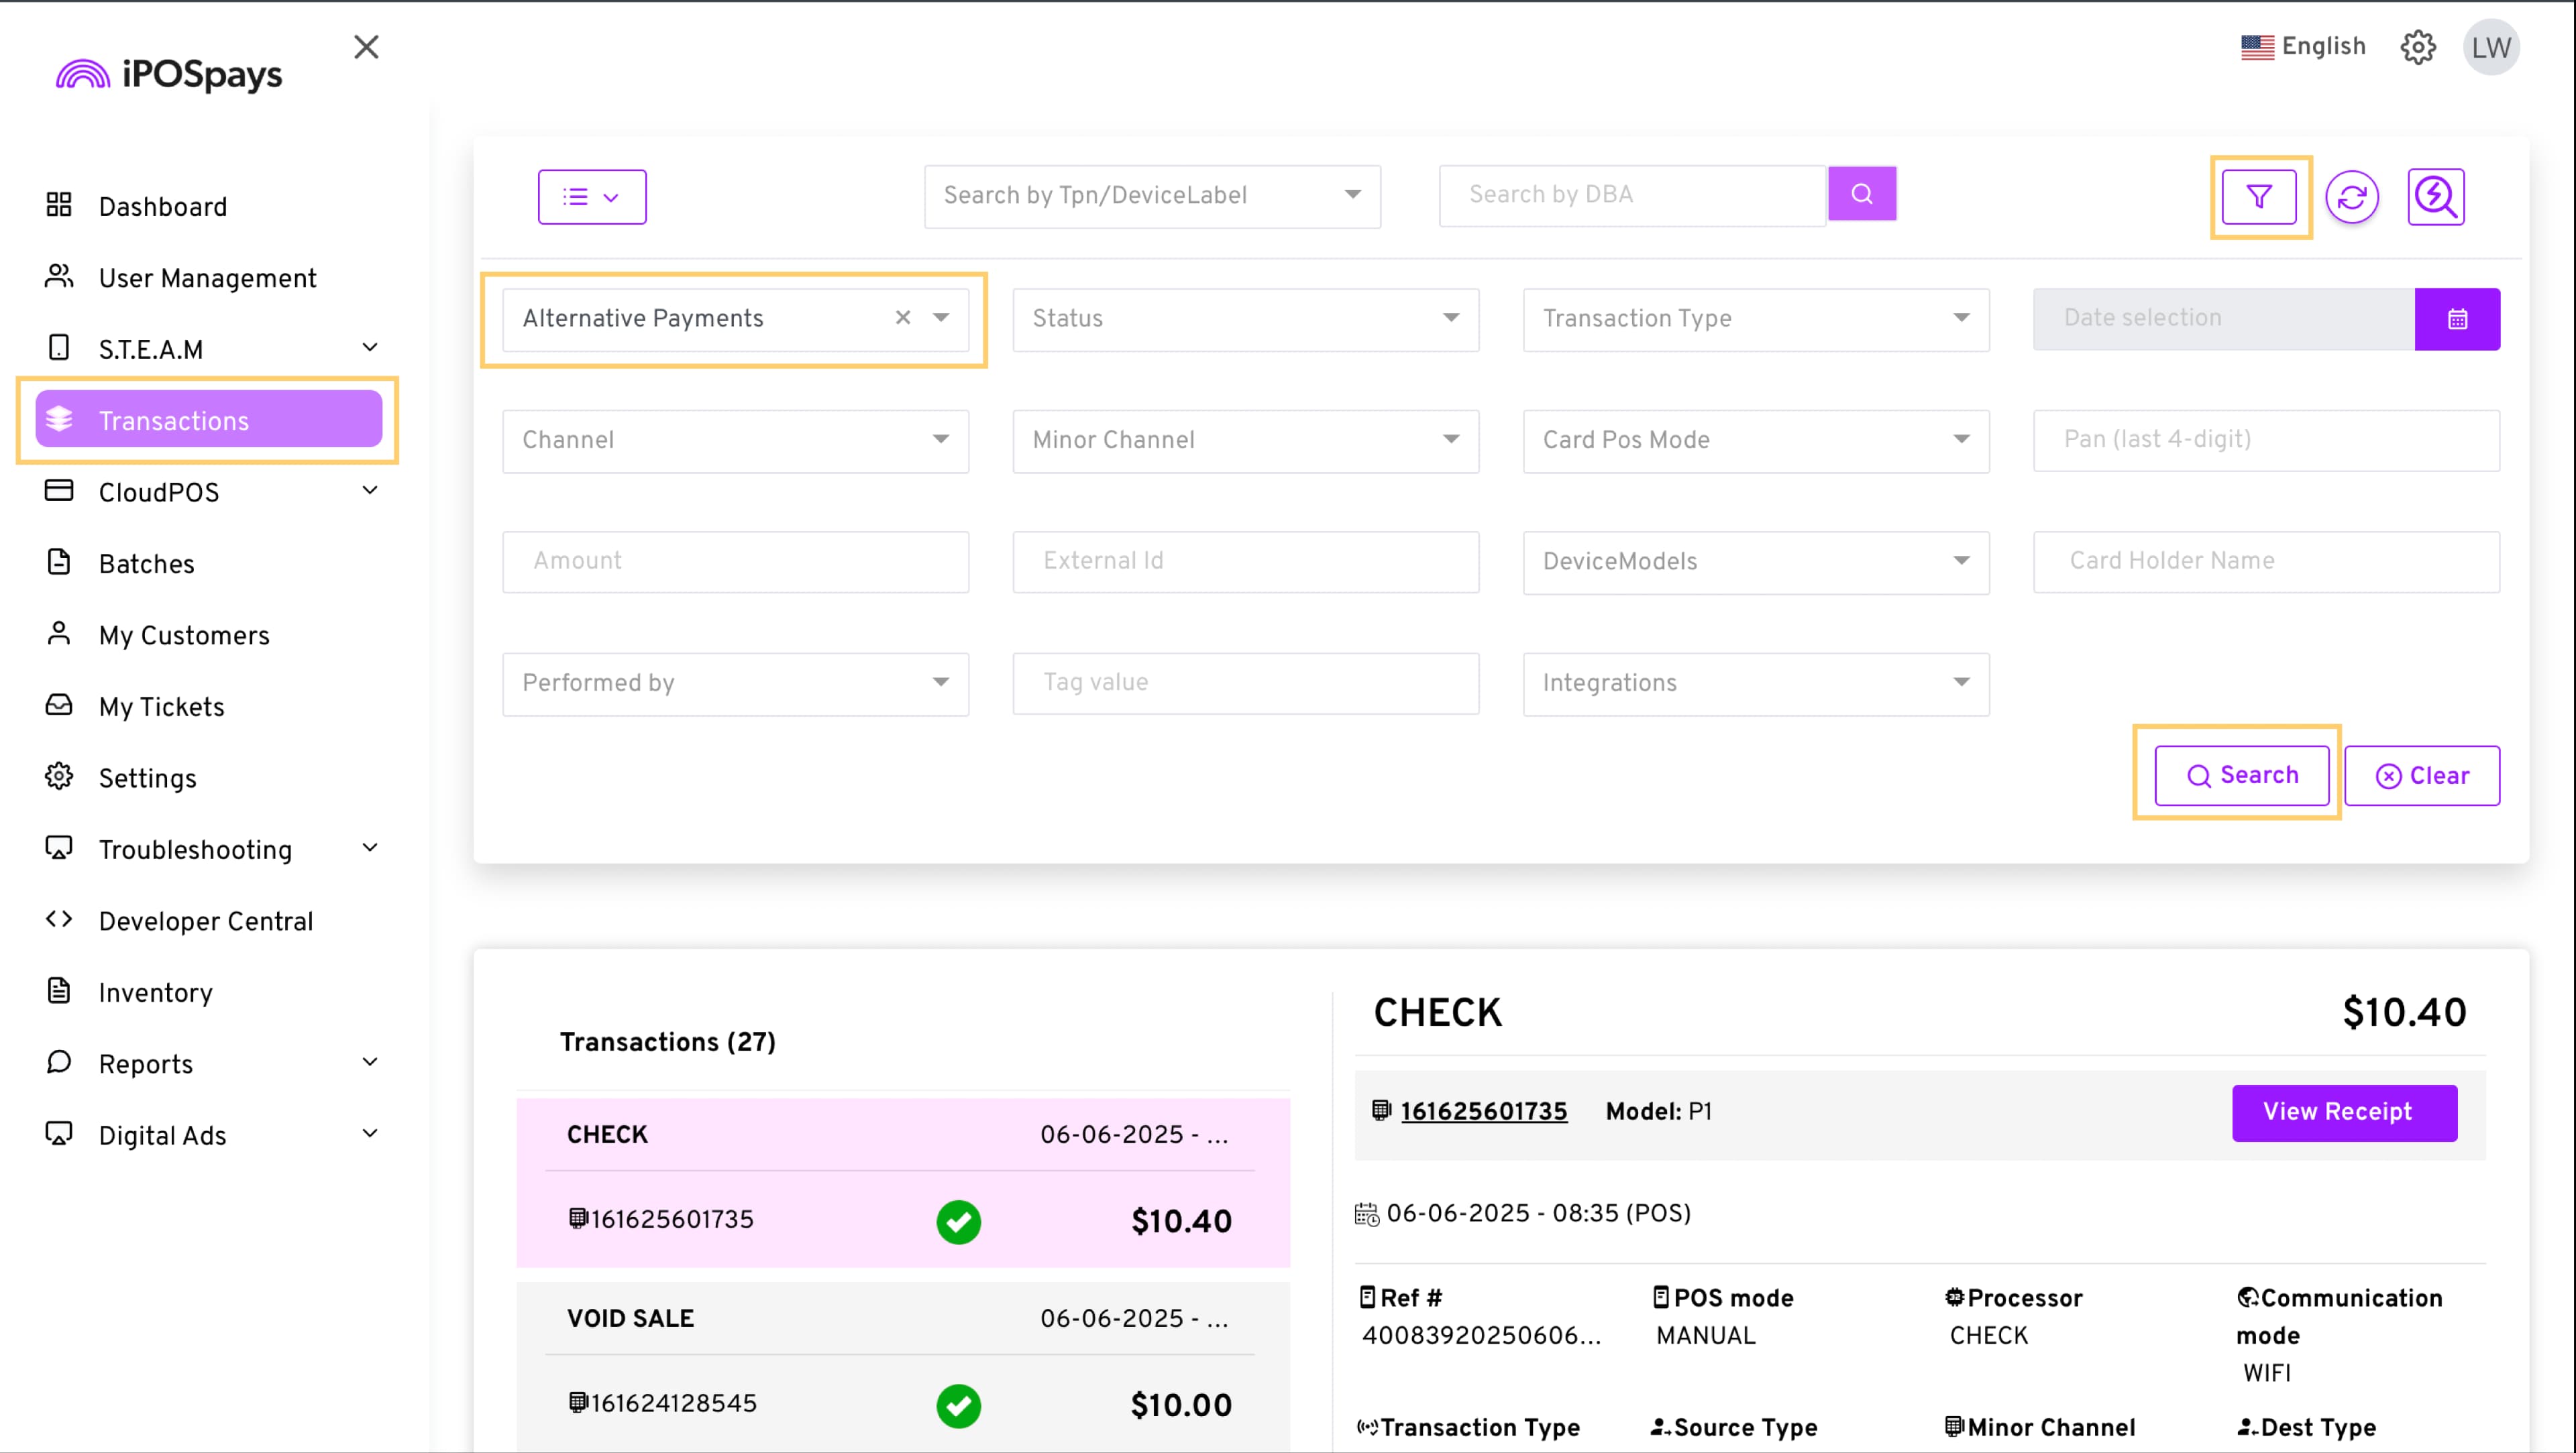Open the date selection calendar icon
The width and height of the screenshot is (2576, 1453).
coord(2457,318)
